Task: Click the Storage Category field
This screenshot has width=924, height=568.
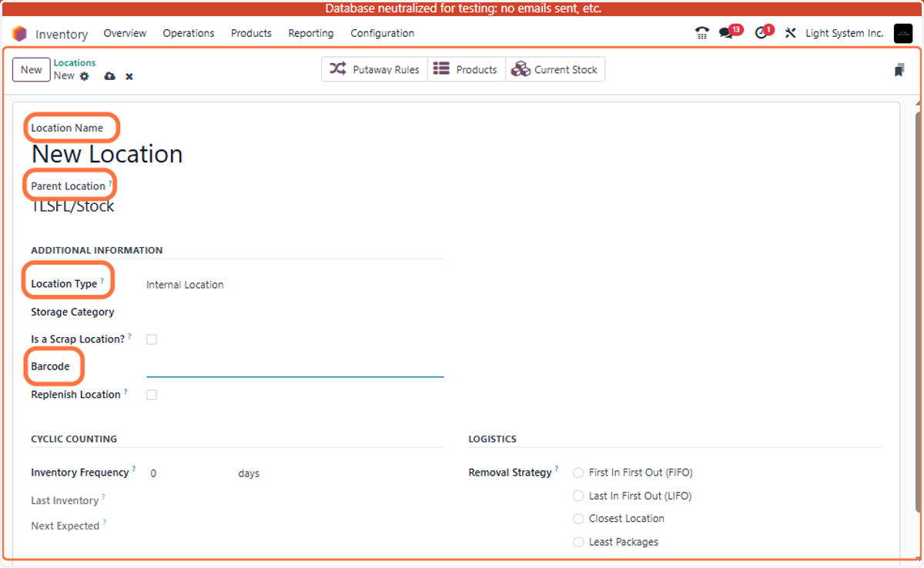Action: (295, 312)
